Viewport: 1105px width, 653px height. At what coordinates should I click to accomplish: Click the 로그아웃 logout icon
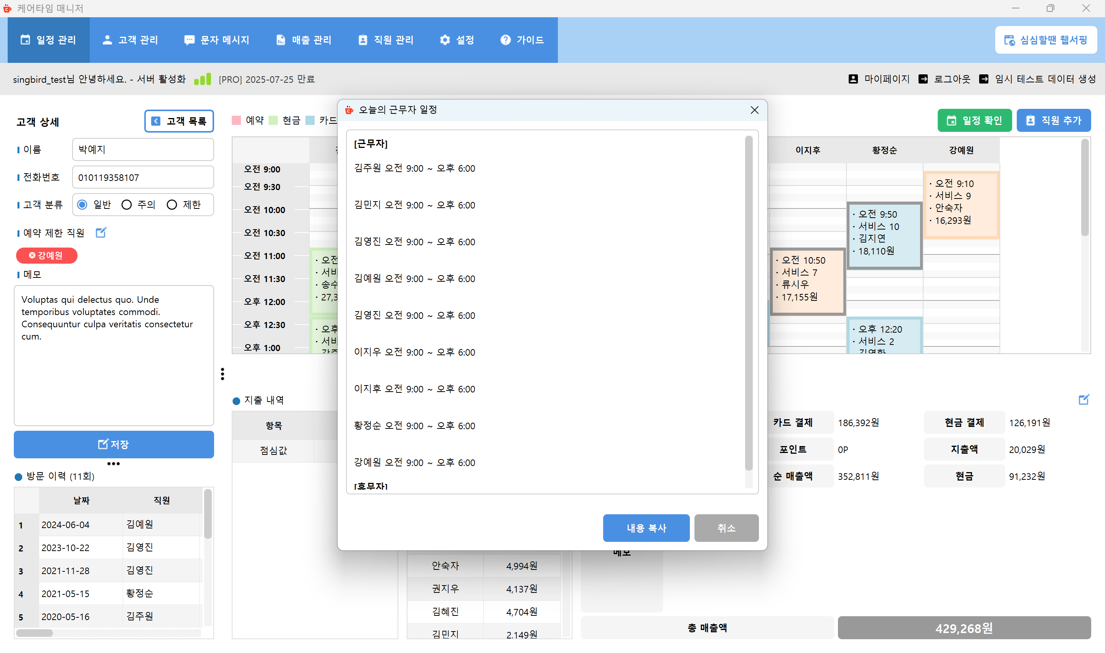[923, 79]
